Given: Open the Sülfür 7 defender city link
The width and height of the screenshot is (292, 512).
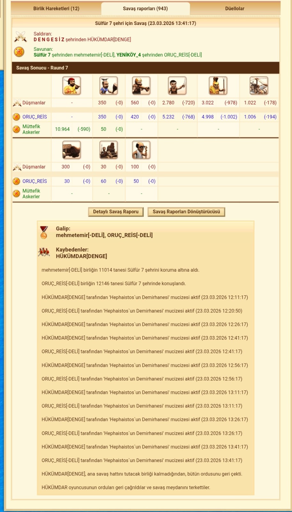Looking at the screenshot, I should (42, 55).
